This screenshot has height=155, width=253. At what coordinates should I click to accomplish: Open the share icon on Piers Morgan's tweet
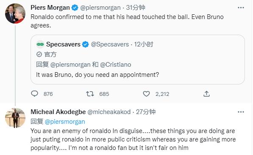tap(206, 94)
